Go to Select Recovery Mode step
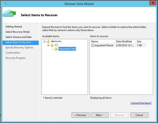158x123 pixels. point(17,32)
